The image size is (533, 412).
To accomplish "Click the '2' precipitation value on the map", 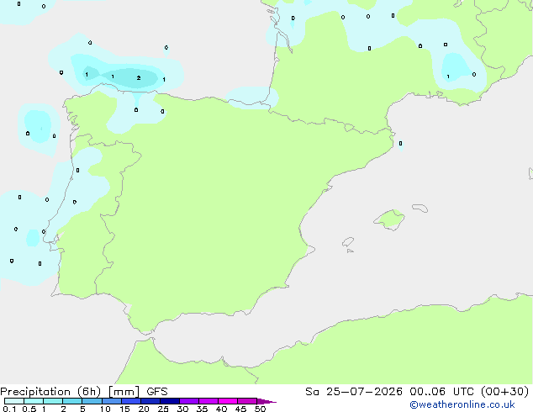I will point(139,78).
